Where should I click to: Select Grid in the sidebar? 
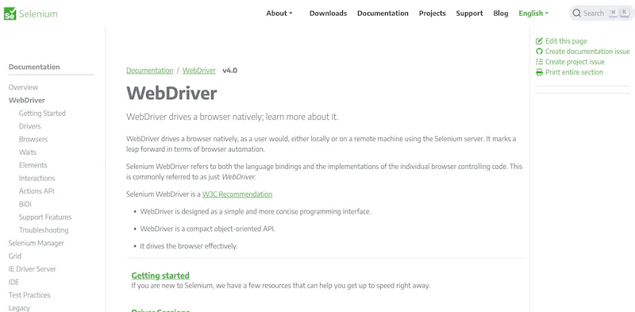point(15,256)
